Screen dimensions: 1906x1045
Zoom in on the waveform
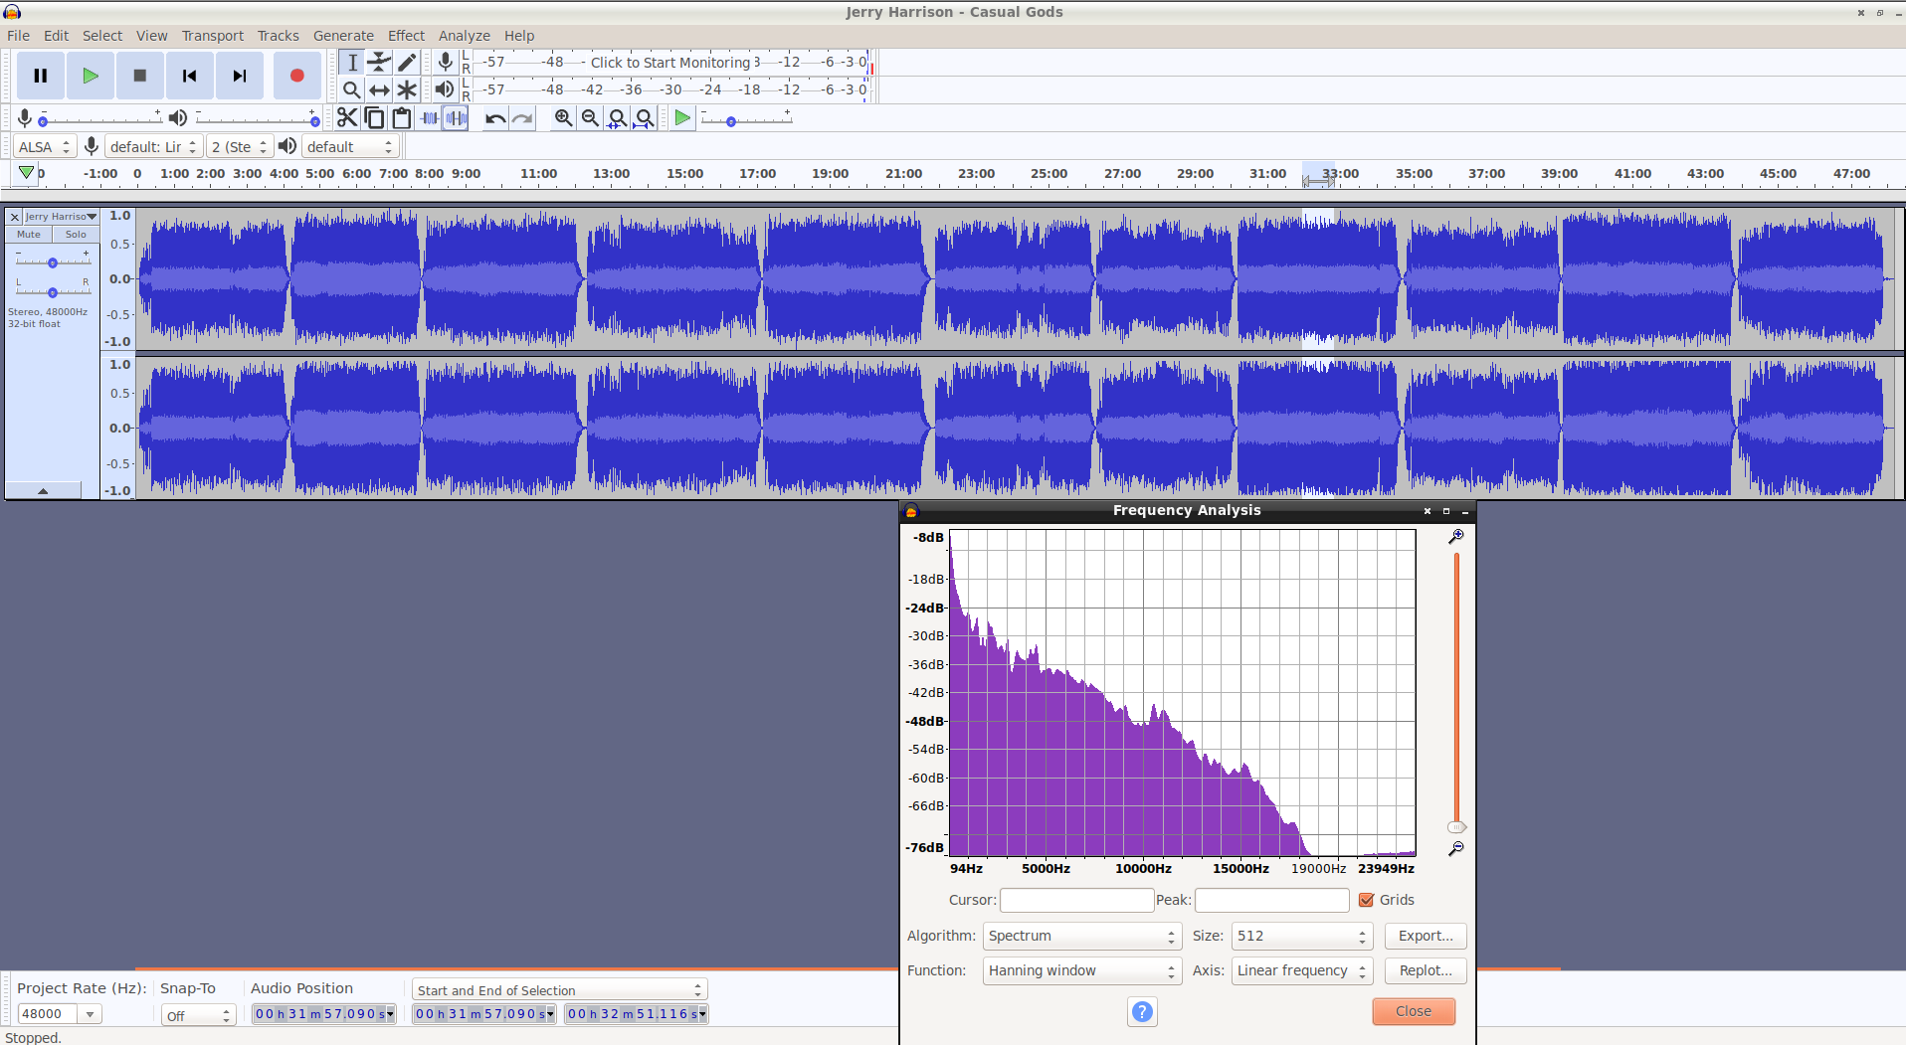click(x=563, y=118)
